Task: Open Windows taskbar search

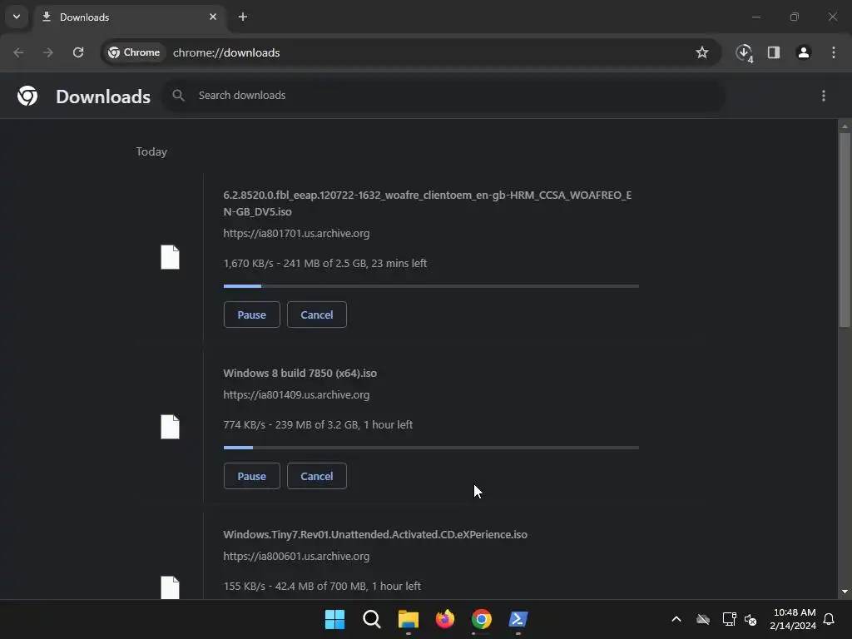Action: click(x=372, y=619)
